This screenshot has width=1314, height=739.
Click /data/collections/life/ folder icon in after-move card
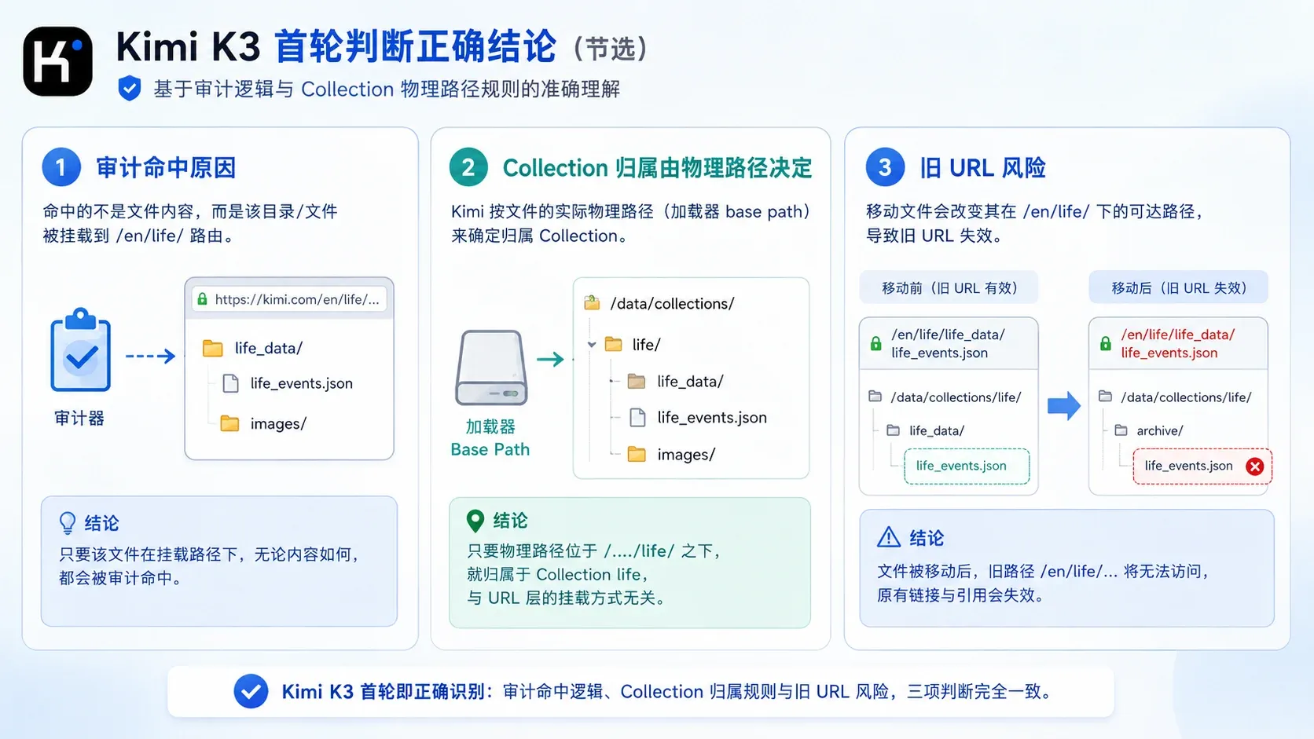(x=1106, y=397)
